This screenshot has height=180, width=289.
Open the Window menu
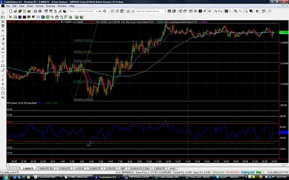(62, 6)
